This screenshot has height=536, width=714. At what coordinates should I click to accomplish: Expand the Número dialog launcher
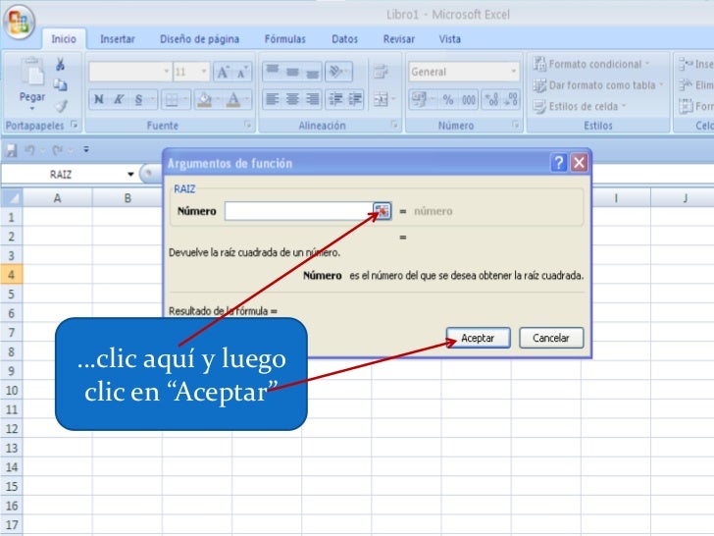pyautogui.click(x=516, y=125)
